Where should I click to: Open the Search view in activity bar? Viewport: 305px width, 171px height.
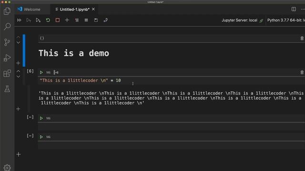click(x=7, y=27)
